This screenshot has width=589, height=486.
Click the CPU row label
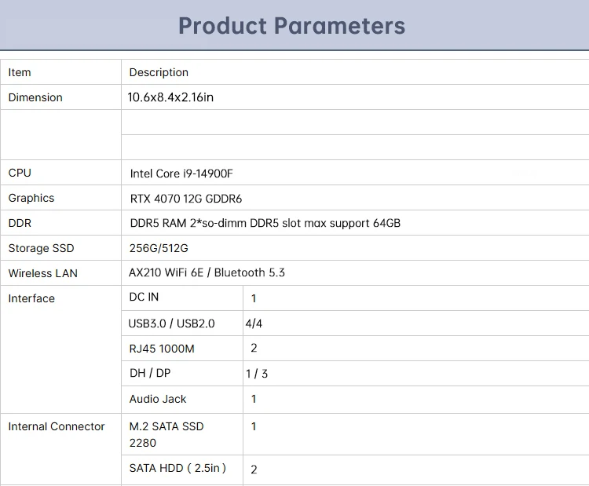coord(20,173)
